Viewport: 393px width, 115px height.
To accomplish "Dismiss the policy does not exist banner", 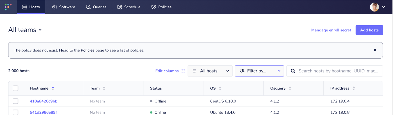I will click(x=375, y=50).
